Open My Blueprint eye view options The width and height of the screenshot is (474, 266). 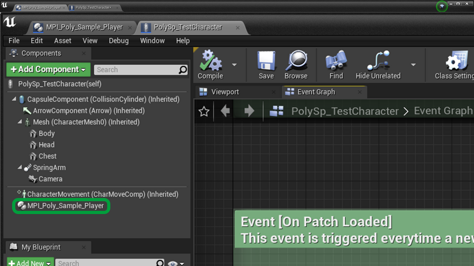pos(176,264)
